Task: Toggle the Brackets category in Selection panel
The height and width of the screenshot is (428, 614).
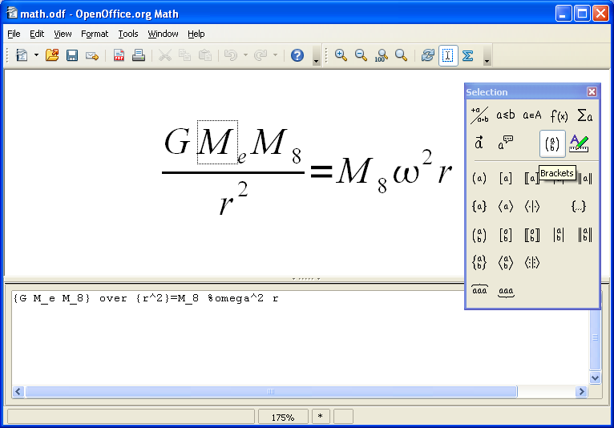Action: (552, 143)
